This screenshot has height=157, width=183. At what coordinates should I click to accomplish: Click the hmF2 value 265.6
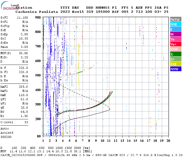click(23, 87)
